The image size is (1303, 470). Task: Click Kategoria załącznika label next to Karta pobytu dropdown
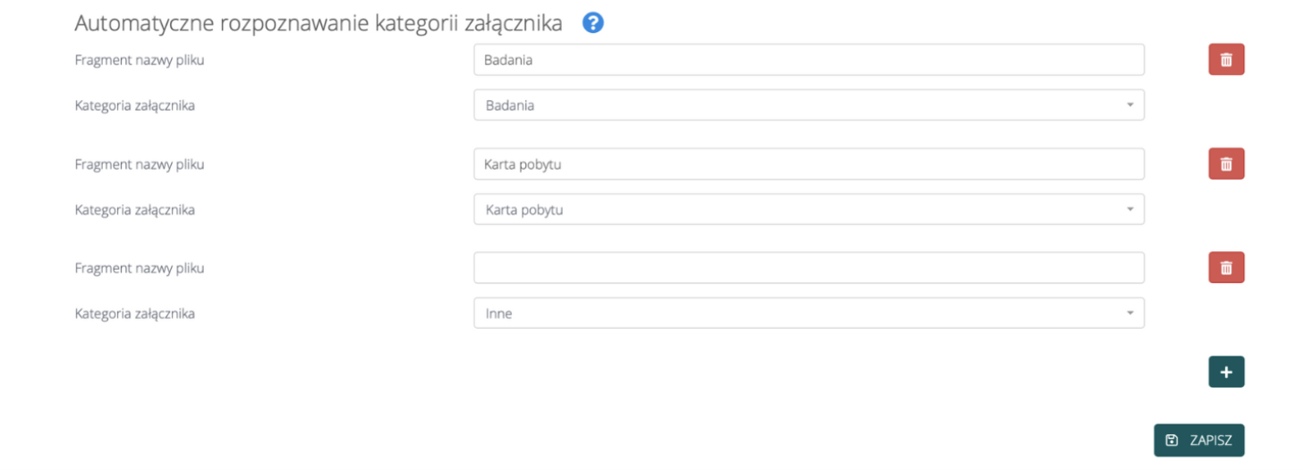[x=134, y=210]
